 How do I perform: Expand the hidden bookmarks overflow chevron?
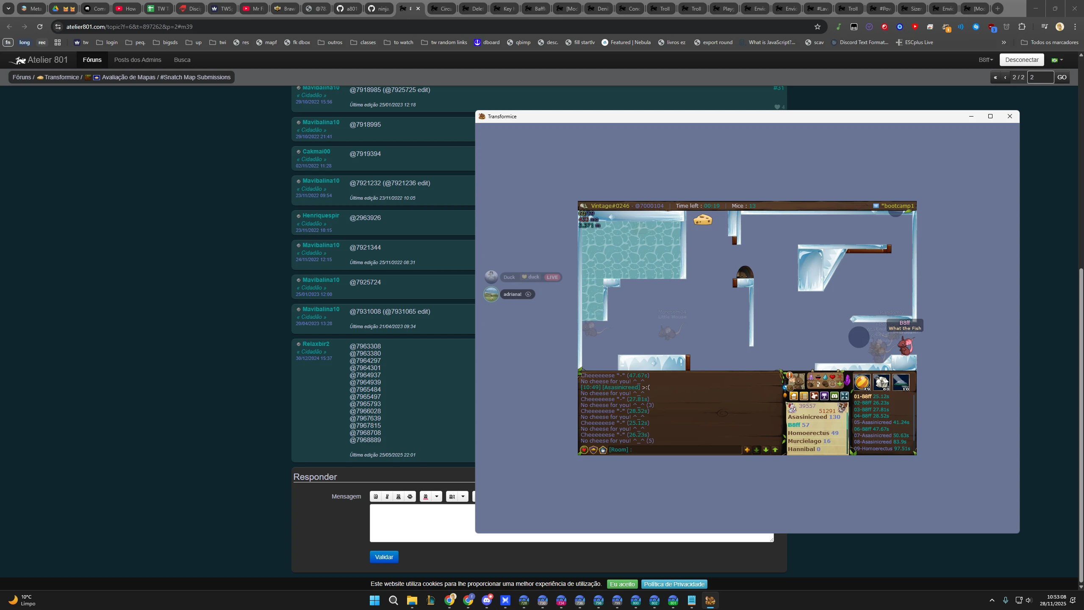pos(1004,42)
